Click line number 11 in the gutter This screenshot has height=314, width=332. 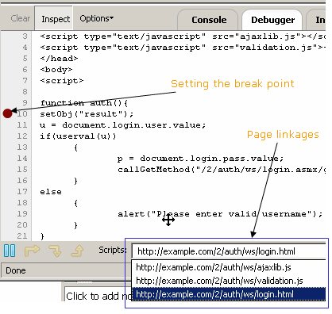(x=22, y=124)
